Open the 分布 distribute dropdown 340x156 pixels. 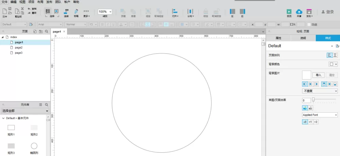[x=190, y=13]
